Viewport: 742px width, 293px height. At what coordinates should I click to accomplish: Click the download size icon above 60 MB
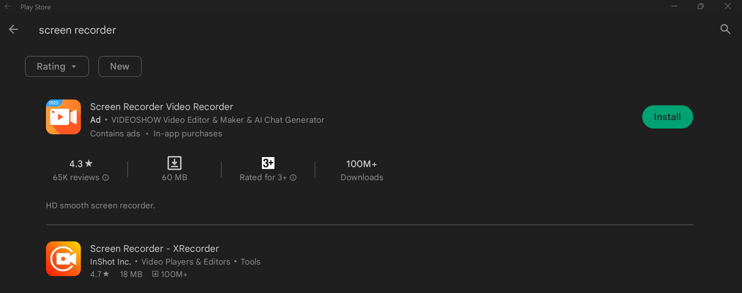pyautogui.click(x=174, y=163)
